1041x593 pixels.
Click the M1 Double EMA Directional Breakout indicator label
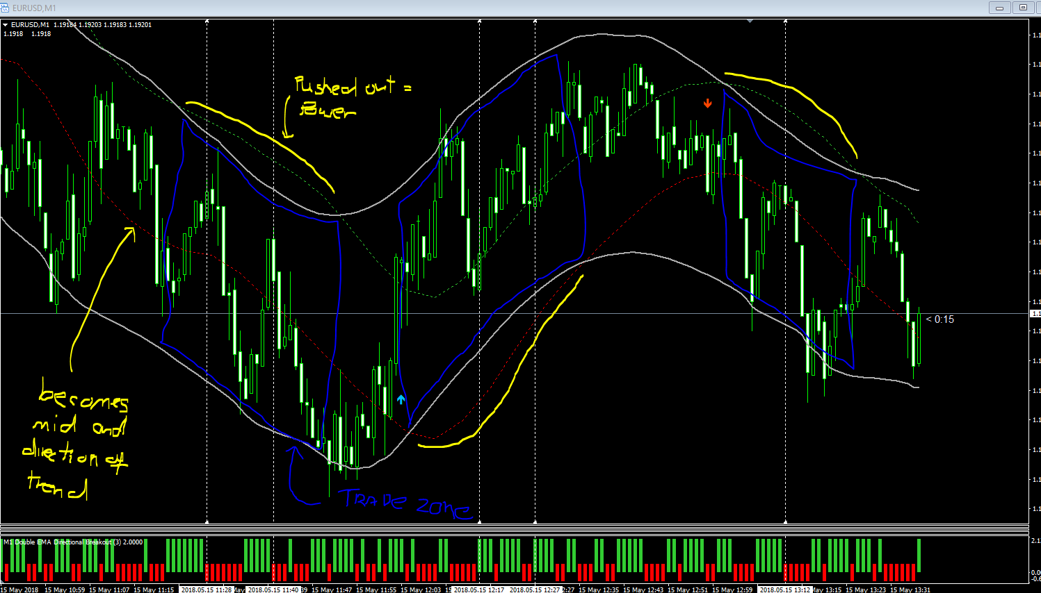point(73,542)
